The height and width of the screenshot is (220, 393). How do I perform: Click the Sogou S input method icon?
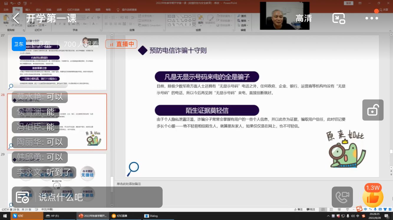coord(359,209)
